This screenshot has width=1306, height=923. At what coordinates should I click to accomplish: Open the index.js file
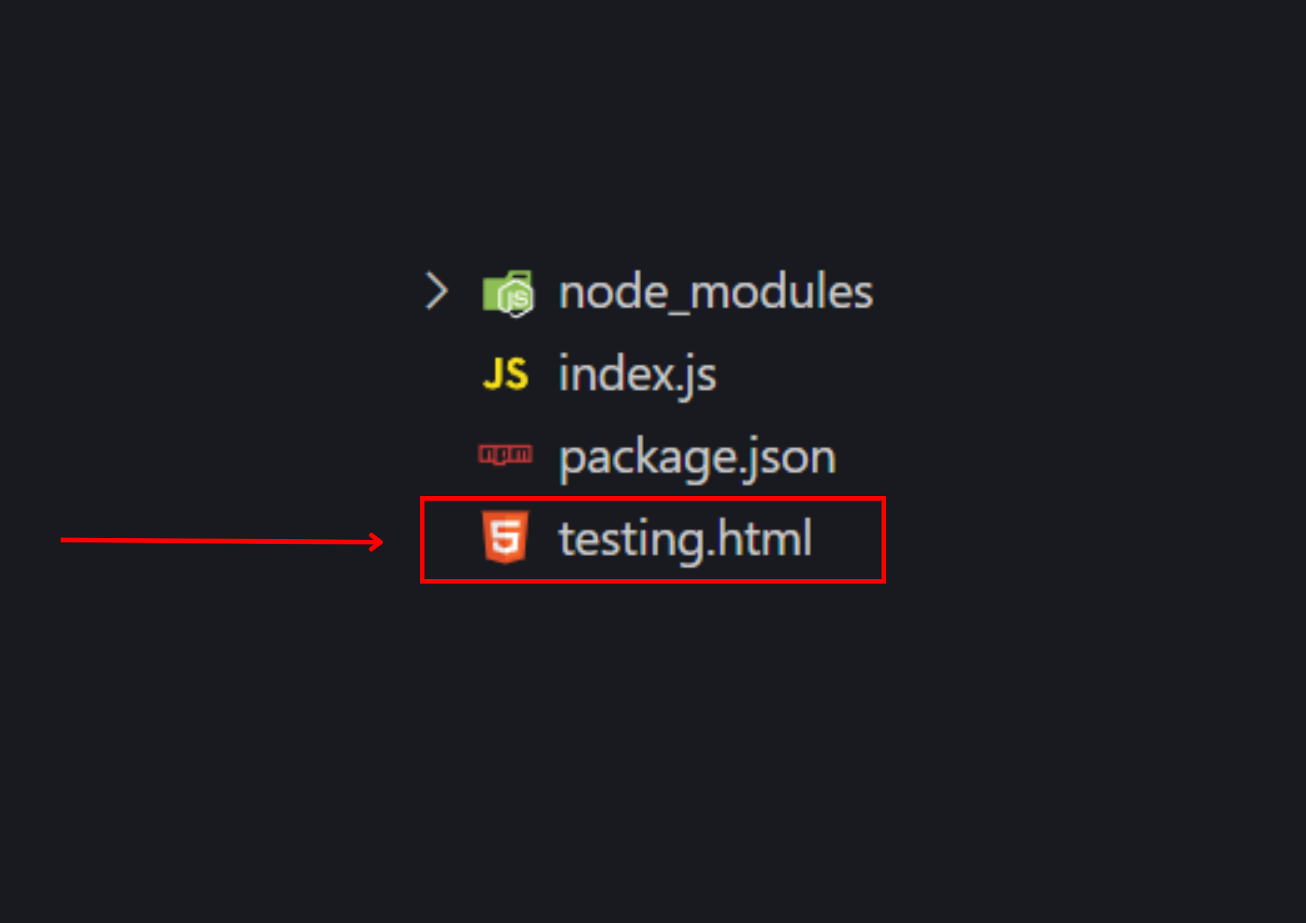click(637, 374)
